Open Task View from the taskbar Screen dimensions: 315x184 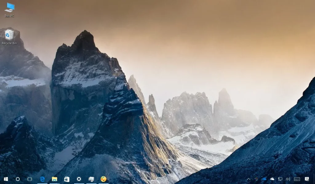30,179
